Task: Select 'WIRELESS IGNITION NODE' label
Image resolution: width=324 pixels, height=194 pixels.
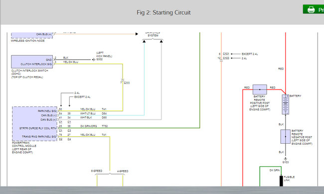Action: tap(28, 41)
